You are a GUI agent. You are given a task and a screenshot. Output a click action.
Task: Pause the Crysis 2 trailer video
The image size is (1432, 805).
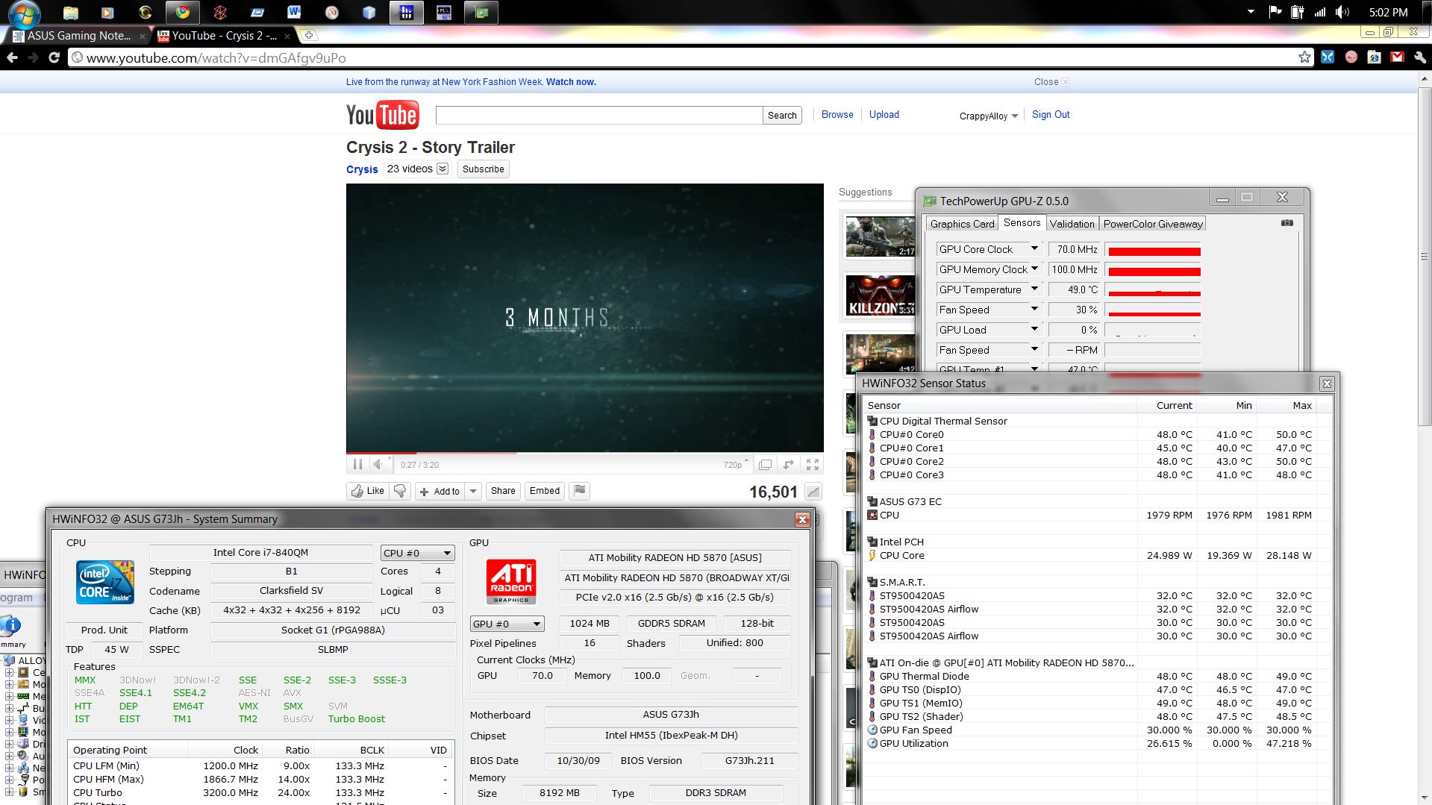pos(357,464)
